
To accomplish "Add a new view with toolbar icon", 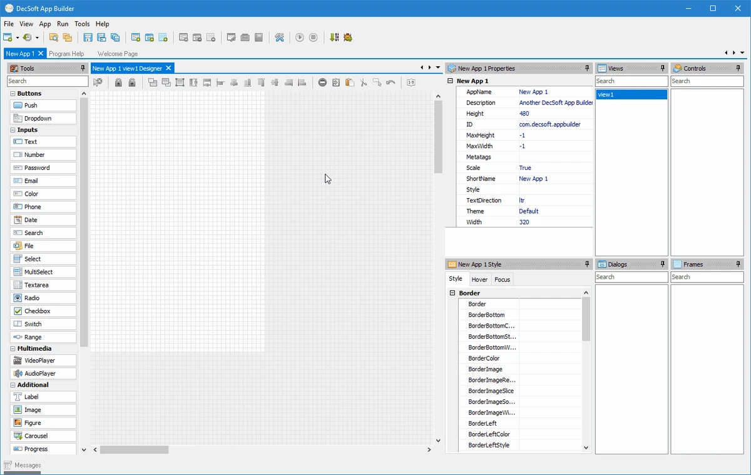I will pyautogui.click(x=136, y=37).
